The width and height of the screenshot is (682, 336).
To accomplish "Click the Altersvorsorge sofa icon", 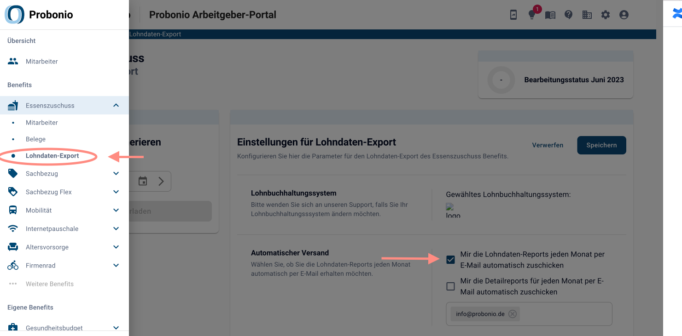I will coord(13,247).
